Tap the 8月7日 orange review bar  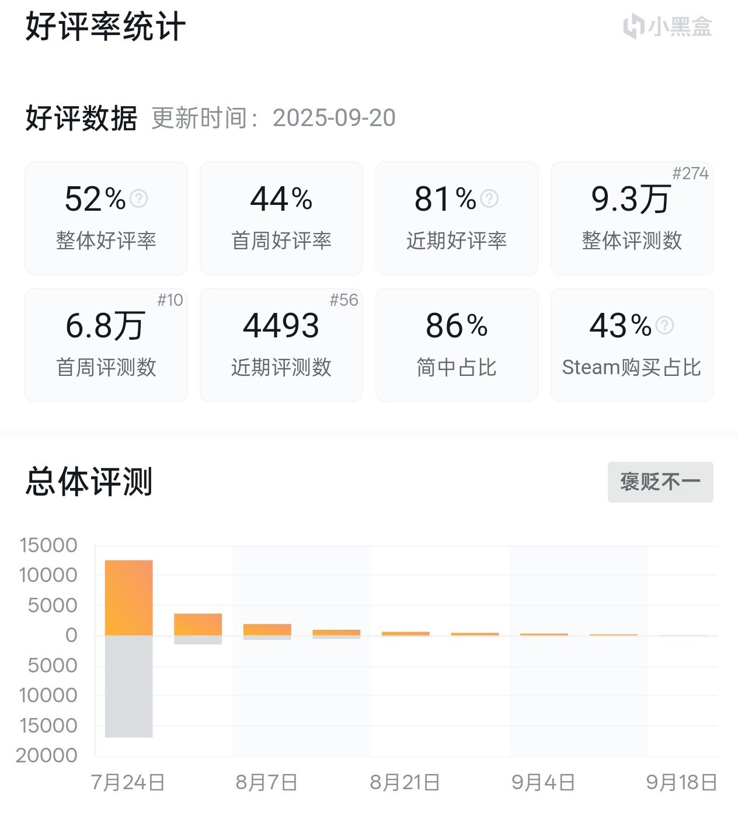267,630
